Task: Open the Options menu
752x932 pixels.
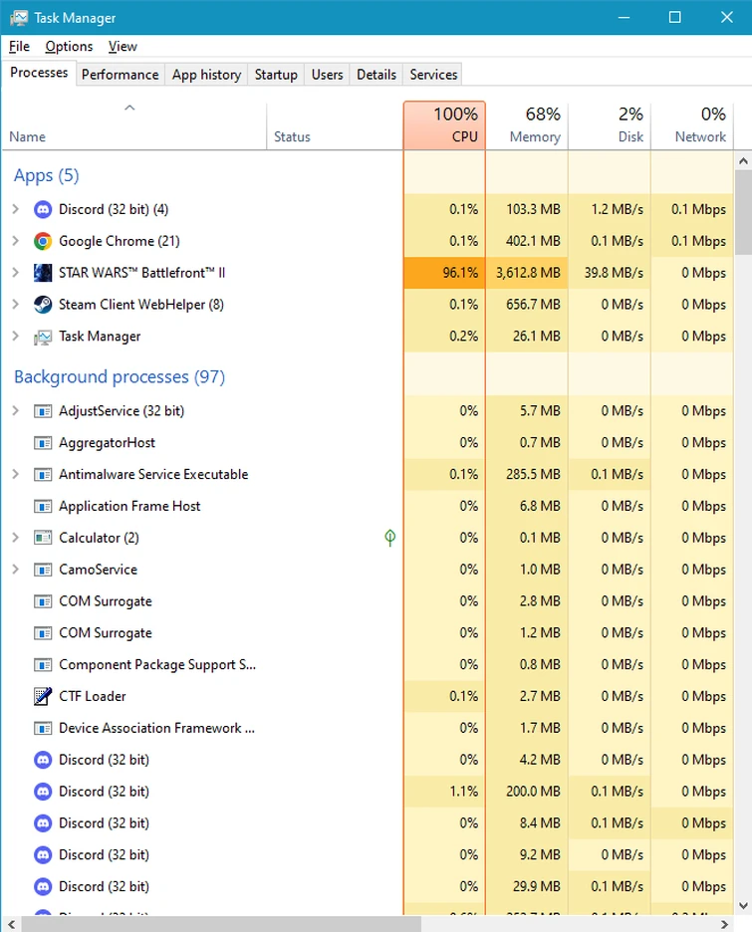Action: tap(69, 46)
